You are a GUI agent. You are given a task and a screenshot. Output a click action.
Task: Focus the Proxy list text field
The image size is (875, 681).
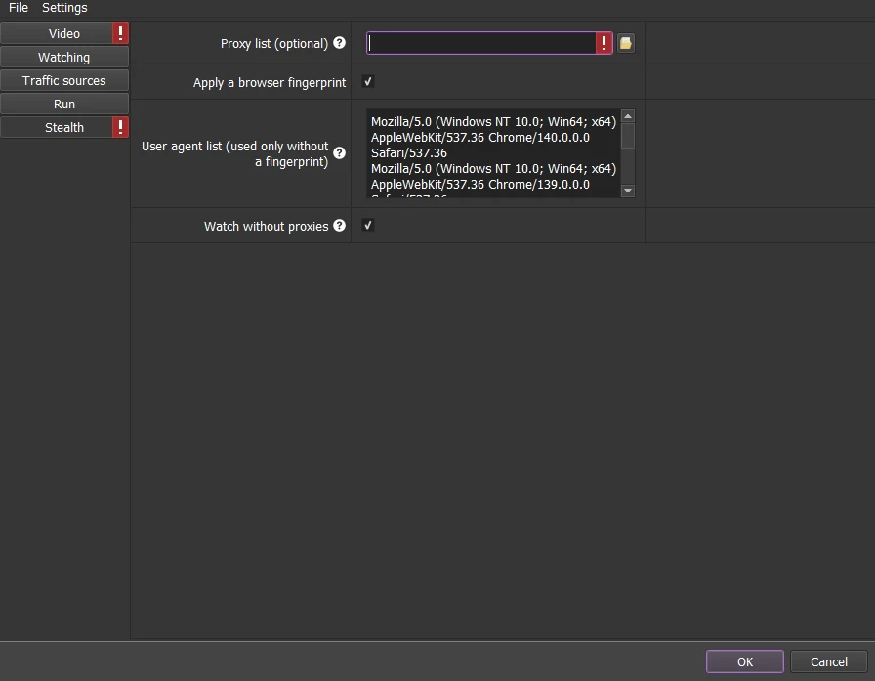(481, 43)
